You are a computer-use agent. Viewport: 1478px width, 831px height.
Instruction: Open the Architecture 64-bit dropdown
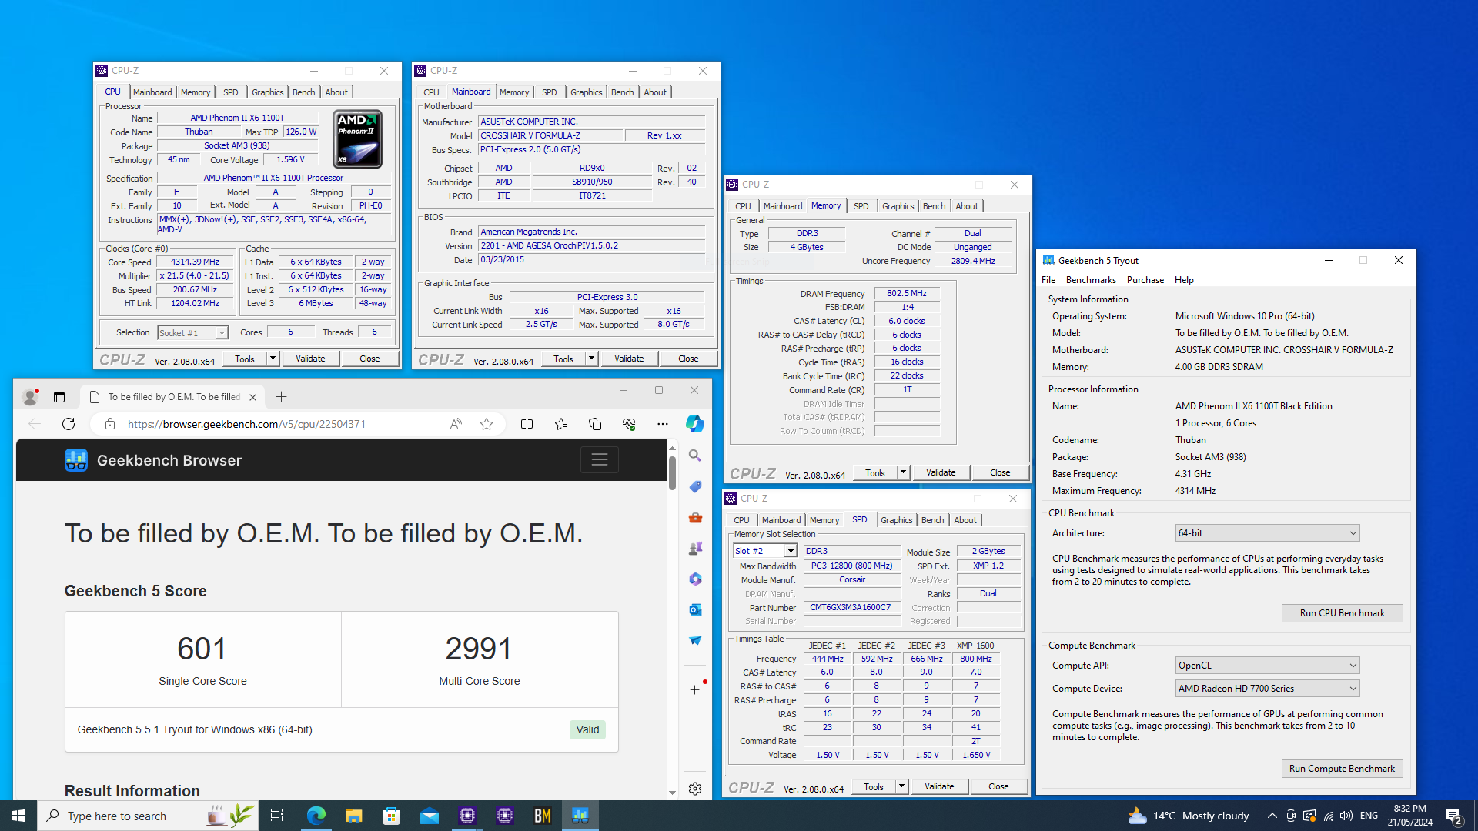tap(1267, 533)
